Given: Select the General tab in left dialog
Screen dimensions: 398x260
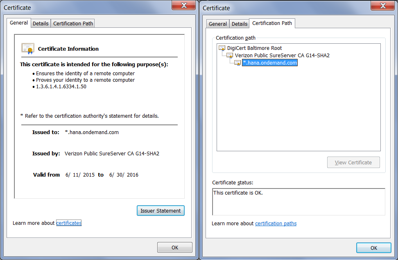Looking at the screenshot, I should tap(19, 23).
